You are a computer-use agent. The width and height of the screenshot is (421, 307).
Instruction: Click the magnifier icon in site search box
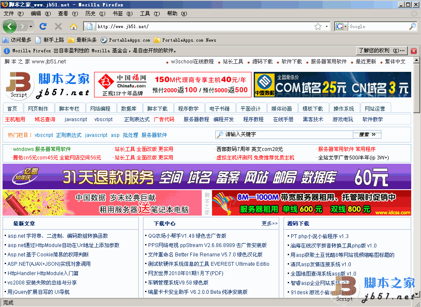pos(220,134)
